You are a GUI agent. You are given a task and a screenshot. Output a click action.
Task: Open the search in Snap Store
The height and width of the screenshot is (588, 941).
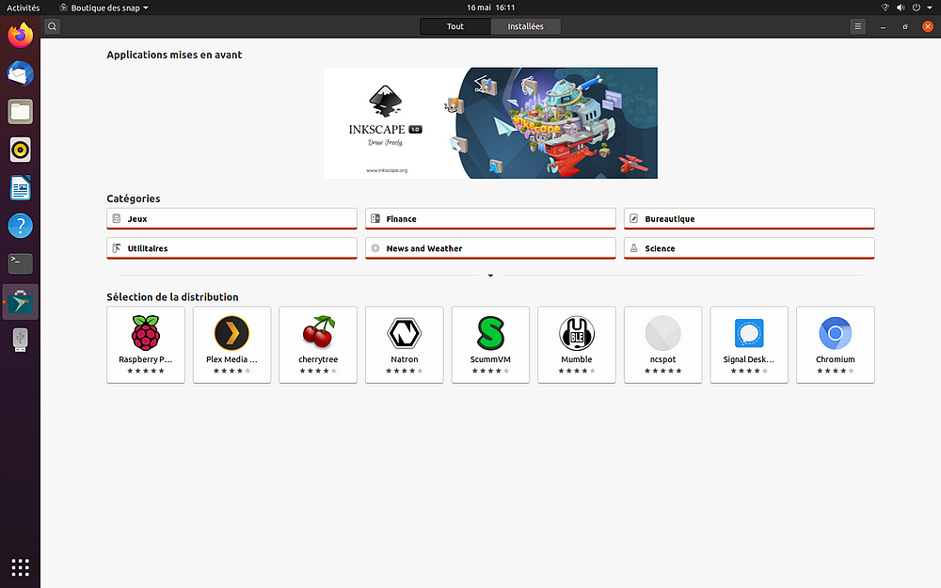tap(52, 26)
